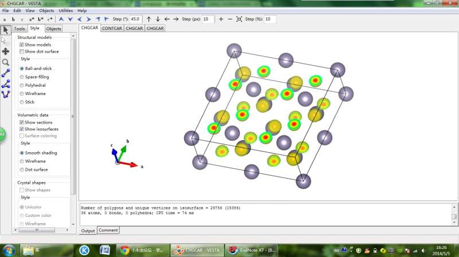The height and width of the screenshot is (257, 459).
Task: Toggle Show models checkbox
Action: (x=22, y=45)
